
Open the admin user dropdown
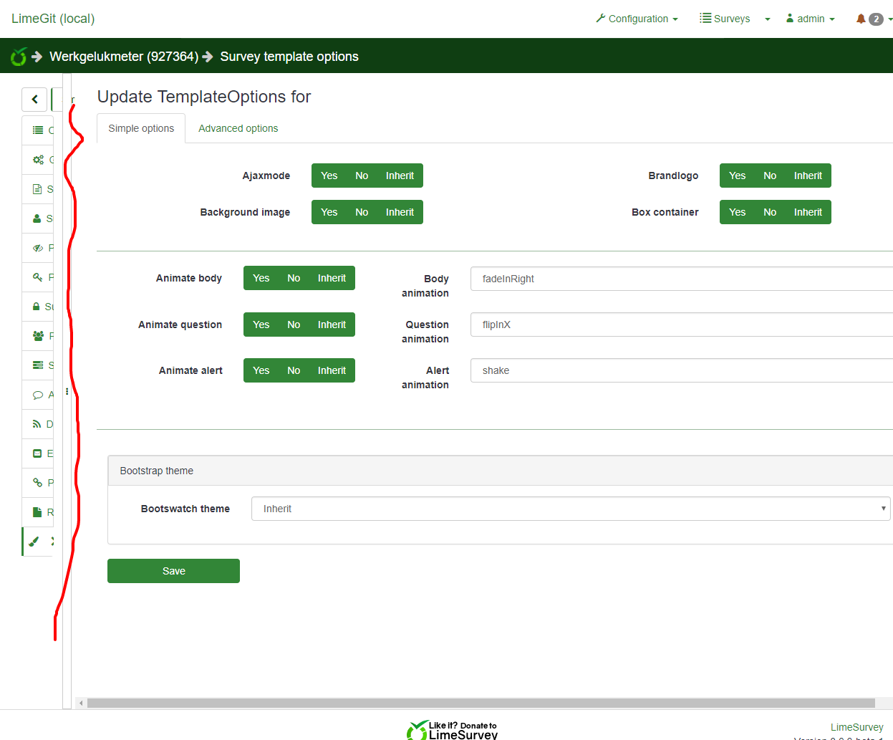pyautogui.click(x=811, y=19)
